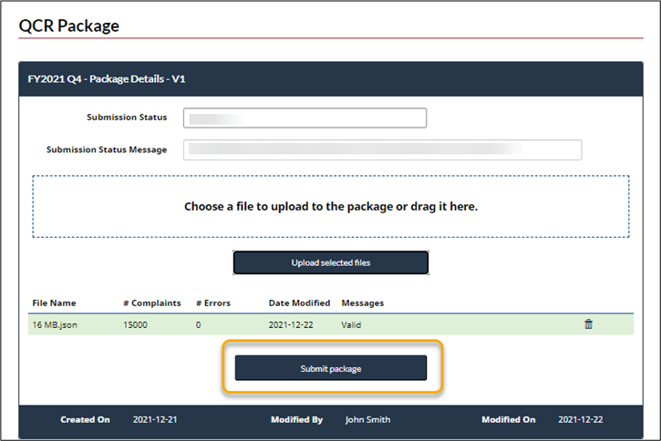The width and height of the screenshot is (661, 441).
Task: Click the Modified By label
Action: pos(297,419)
